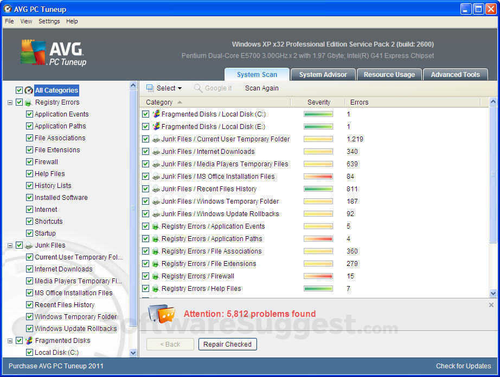Uncheck Junk Files / Recent Files History row
This screenshot has width=500, height=377.
click(145, 188)
